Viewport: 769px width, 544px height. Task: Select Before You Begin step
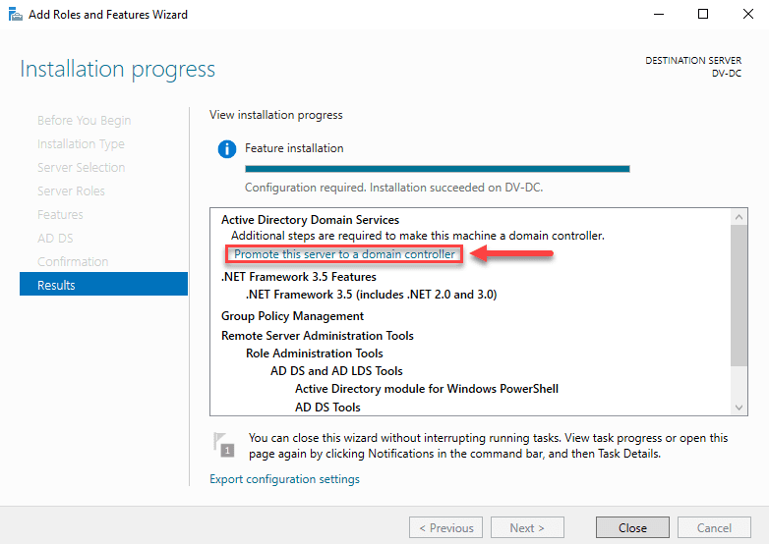(84, 121)
